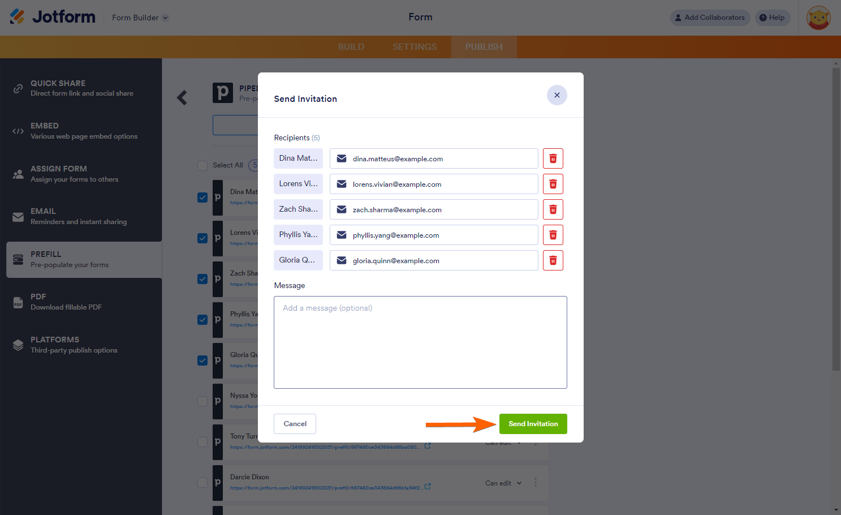This screenshot has width=841, height=515.
Task: Click the Zach Sha... name tag
Action: pyautogui.click(x=298, y=209)
